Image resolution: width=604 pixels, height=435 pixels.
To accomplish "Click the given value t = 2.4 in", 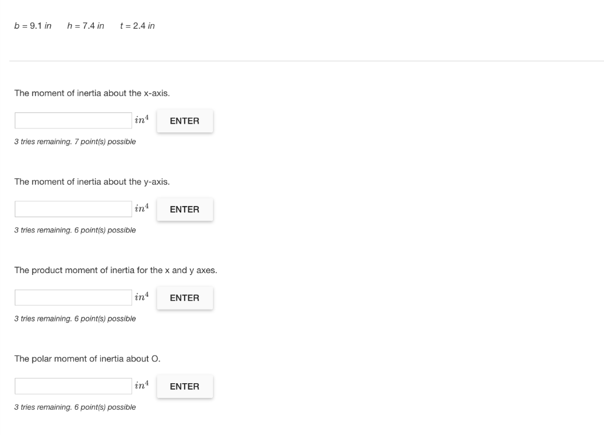I will (x=137, y=26).
